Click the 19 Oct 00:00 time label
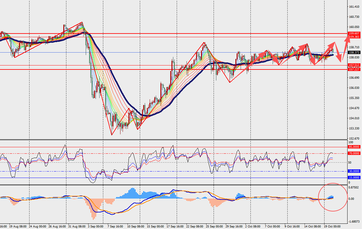The image size is (362, 229). pyautogui.click(x=332, y=227)
